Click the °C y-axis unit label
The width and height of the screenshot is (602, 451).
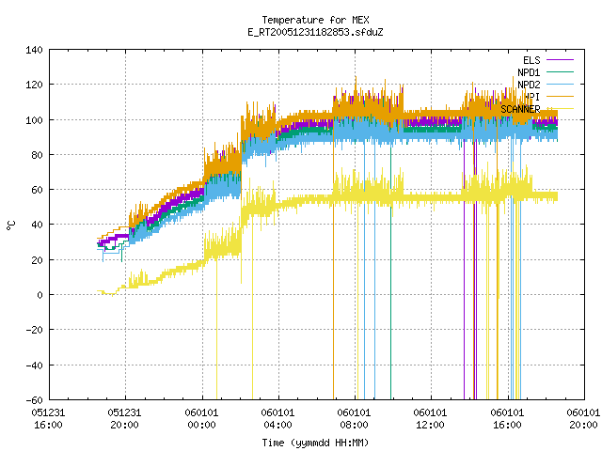[11, 225]
